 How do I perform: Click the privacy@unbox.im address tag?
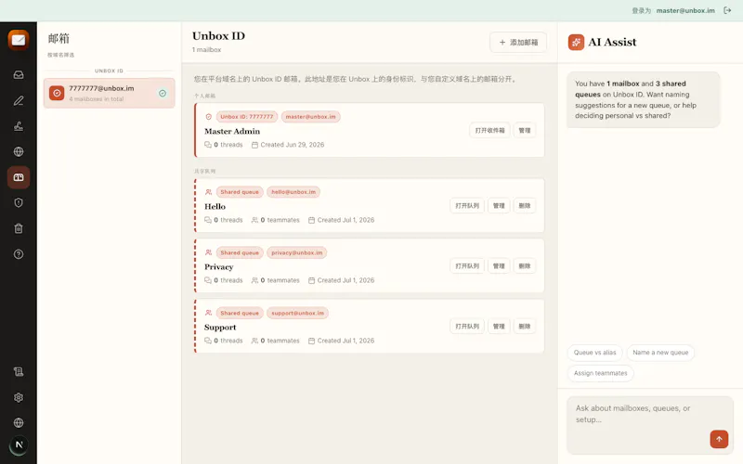click(x=296, y=252)
